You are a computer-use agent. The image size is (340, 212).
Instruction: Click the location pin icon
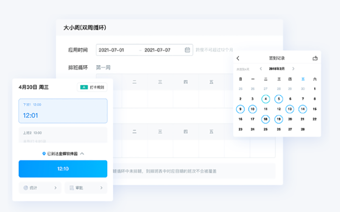pos(44,154)
